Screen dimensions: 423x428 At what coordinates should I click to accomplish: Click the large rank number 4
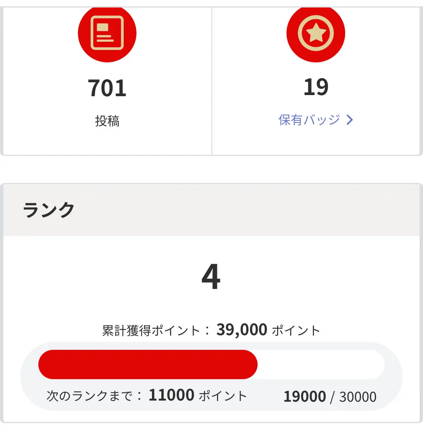coord(211,277)
